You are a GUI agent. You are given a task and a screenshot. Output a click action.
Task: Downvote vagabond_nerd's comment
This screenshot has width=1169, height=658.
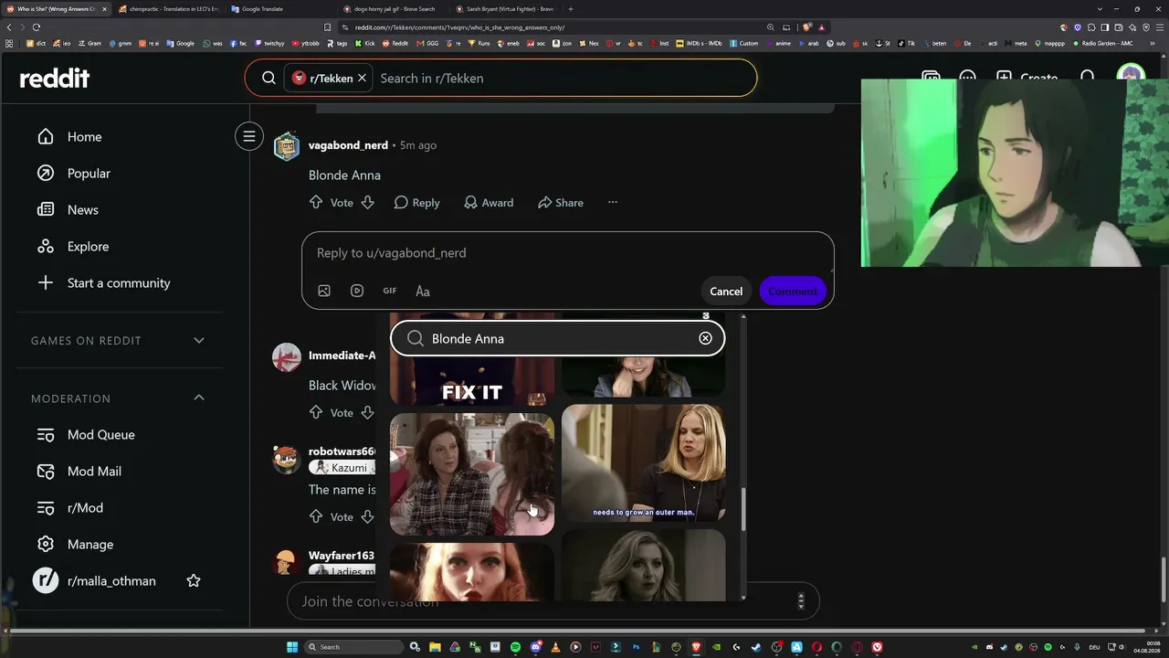tap(367, 203)
